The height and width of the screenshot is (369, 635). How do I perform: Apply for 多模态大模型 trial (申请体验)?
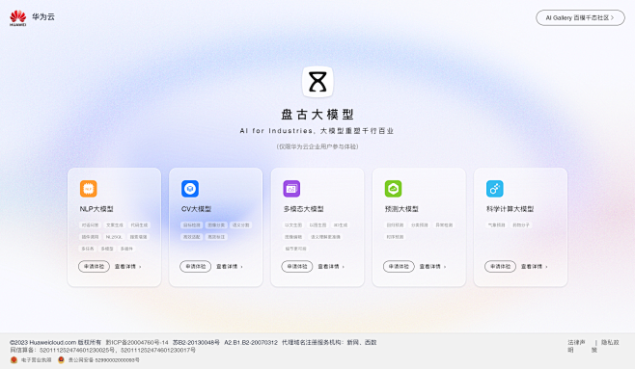tap(297, 266)
